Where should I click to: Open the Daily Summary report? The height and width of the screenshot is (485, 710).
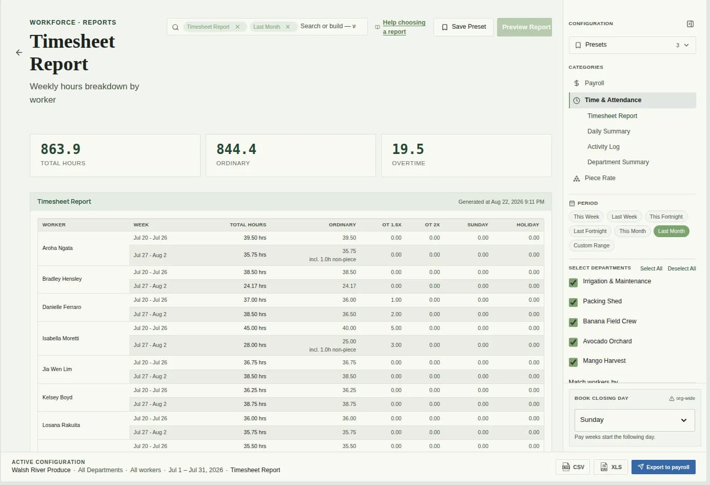pyautogui.click(x=608, y=132)
